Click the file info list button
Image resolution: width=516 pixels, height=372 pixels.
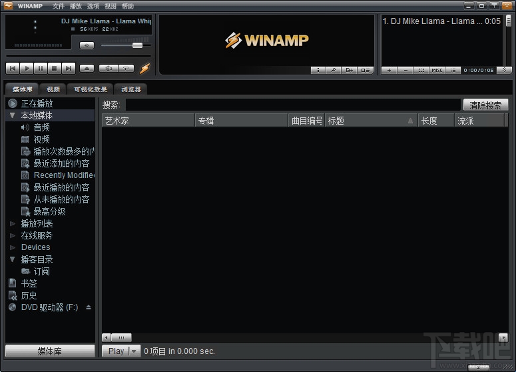pyautogui.click(x=366, y=70)
